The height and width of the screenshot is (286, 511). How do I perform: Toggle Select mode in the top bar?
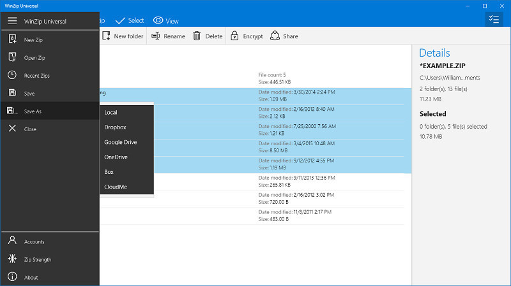tap(130, 20)
